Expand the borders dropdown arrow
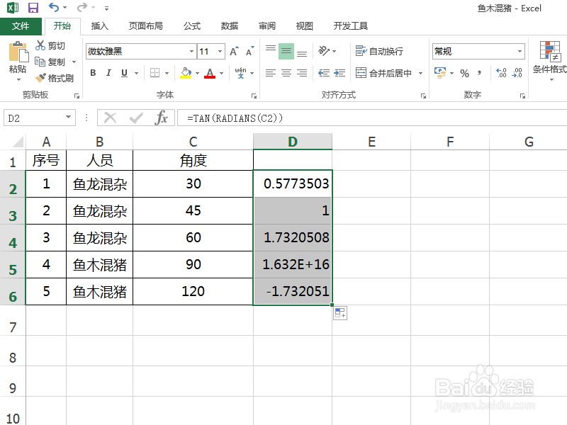The width and height of the screenshot is (567, 425). tap(167, 74)
